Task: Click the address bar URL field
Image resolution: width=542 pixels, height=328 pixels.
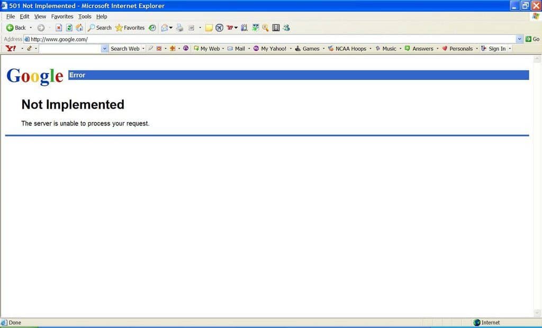Action: [x=269, y=39]
